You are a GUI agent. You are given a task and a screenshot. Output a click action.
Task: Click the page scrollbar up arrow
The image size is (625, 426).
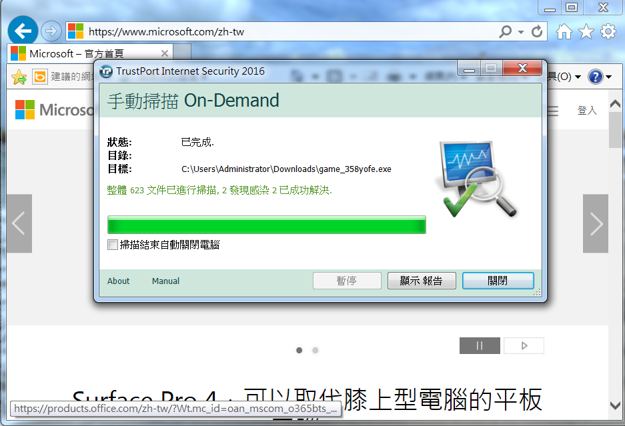616,105
